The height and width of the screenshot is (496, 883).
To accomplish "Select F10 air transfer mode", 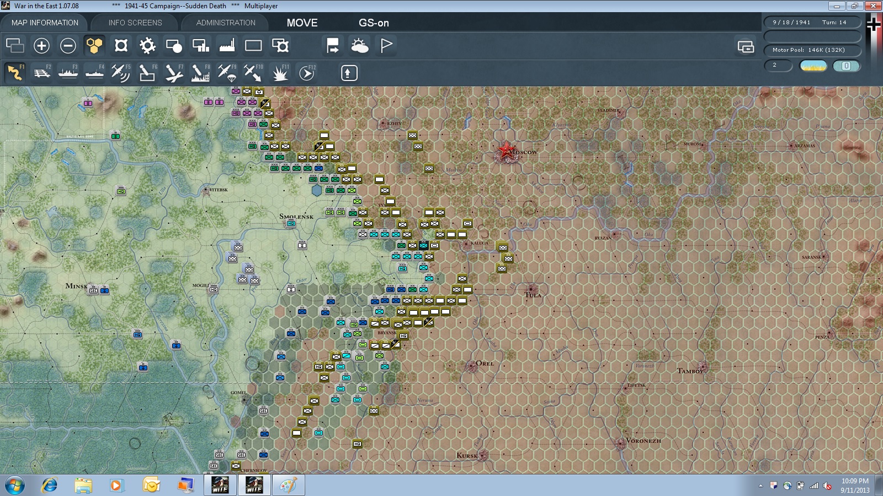I will click(x=253, y=72).
